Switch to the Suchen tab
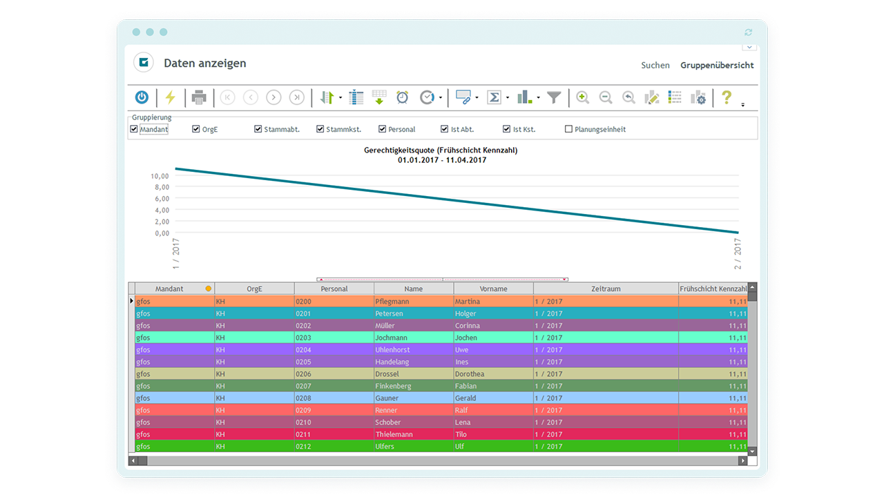884x497 pixels. pos(655,66)
